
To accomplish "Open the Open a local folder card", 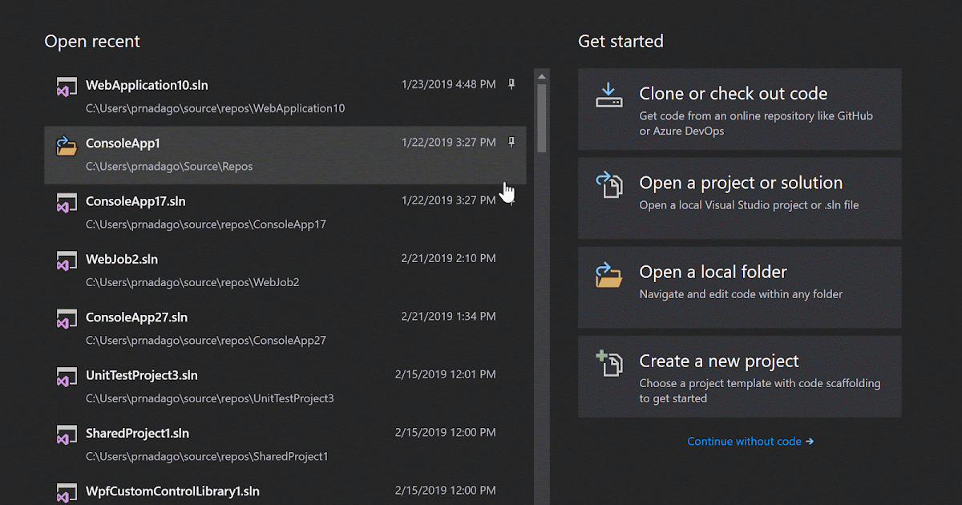I will point(739,288).
